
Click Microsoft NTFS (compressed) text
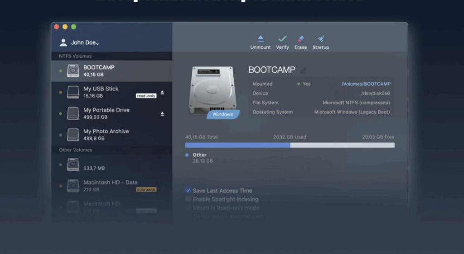coord(356,103)
